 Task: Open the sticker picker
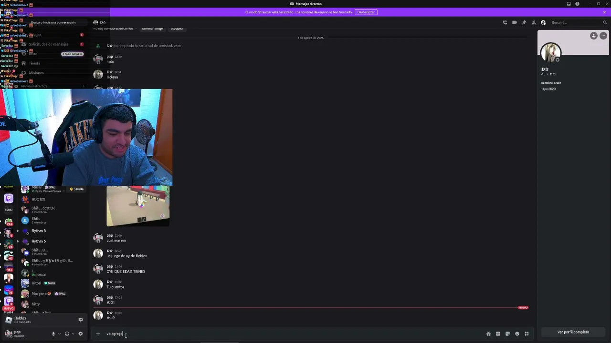(x=507, y=334)
